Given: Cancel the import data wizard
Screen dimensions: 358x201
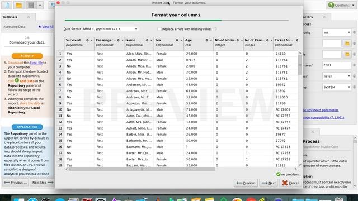Looking at the screenshot, I should point(290,183).
